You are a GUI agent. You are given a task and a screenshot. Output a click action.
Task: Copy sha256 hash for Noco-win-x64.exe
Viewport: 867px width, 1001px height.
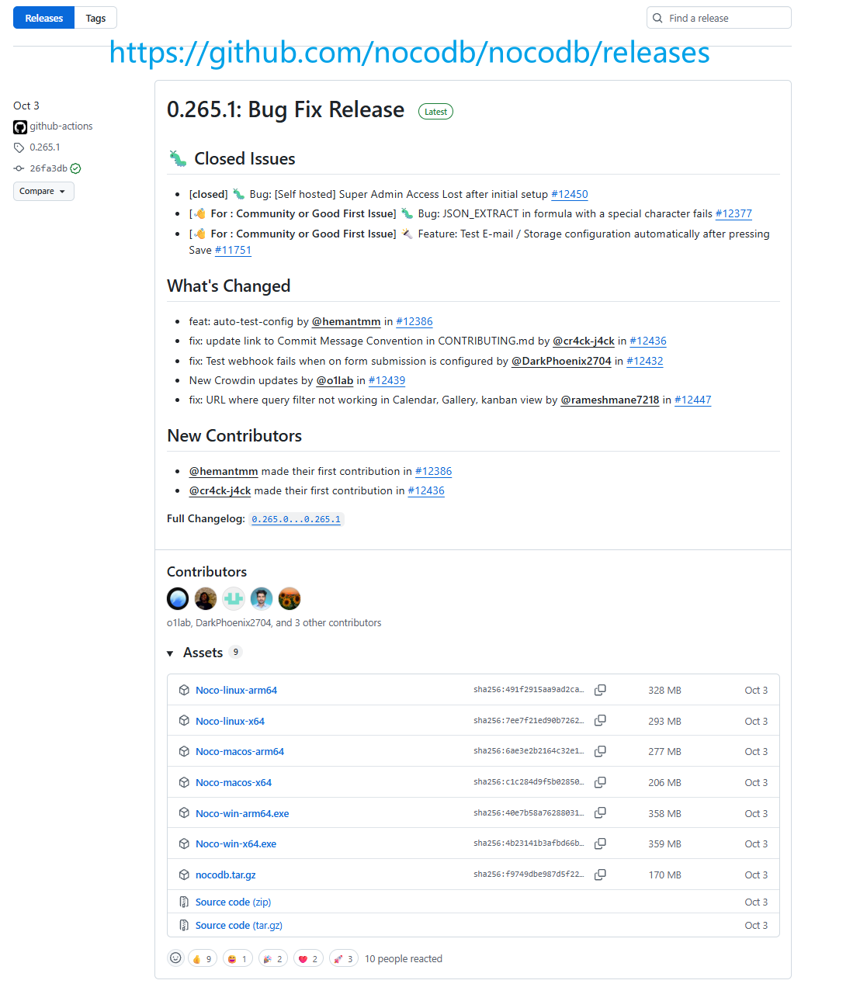pyautogui.click(x=600, y=843)
